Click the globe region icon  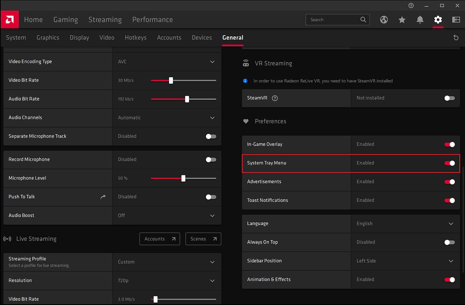pos(384,19)
